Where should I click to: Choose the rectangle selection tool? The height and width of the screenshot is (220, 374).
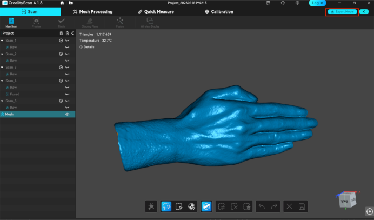pyautogui.click(x=178, y=206)
